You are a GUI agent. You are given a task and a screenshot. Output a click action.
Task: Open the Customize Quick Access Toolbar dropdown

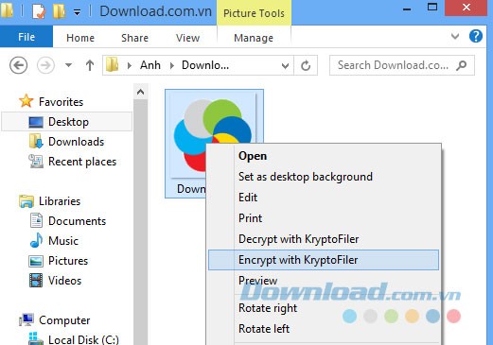[77, 12]
